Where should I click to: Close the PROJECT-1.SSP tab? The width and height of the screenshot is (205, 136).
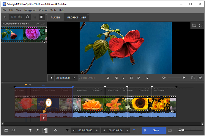[88, 15]
